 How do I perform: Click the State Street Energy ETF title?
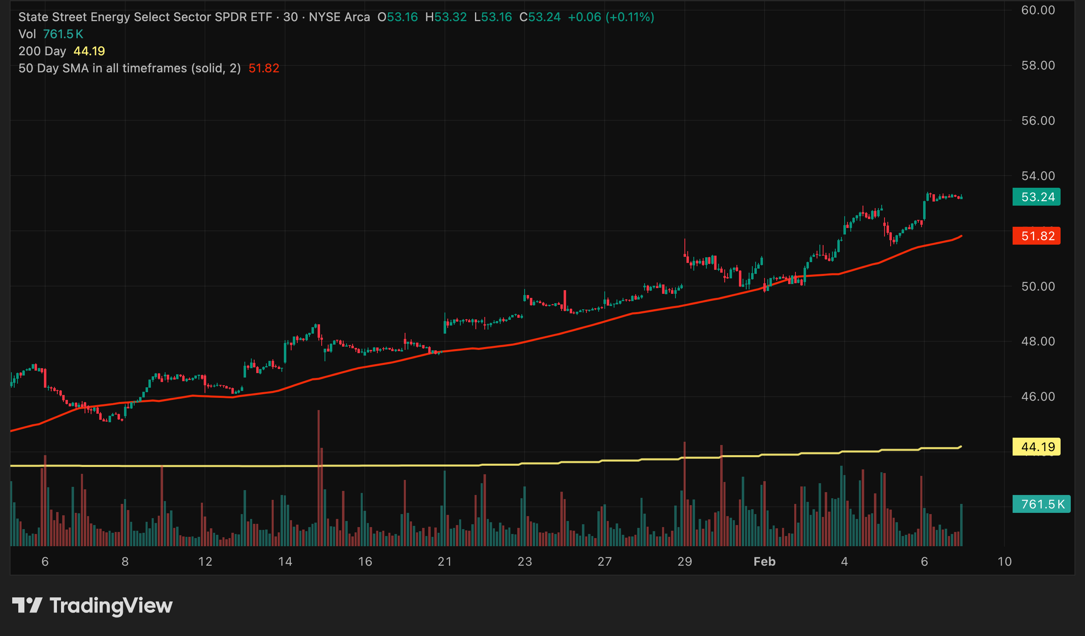145,17
